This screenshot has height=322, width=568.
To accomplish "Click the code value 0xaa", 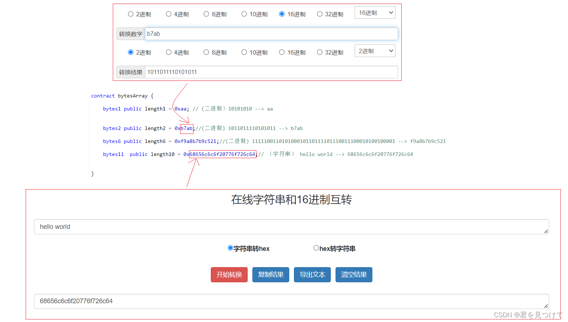I will (180, 109).
